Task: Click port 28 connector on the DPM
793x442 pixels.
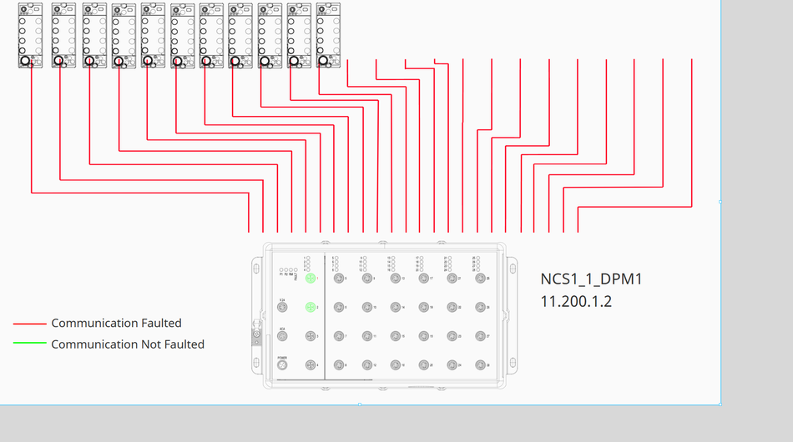Action: click(480, 365)
